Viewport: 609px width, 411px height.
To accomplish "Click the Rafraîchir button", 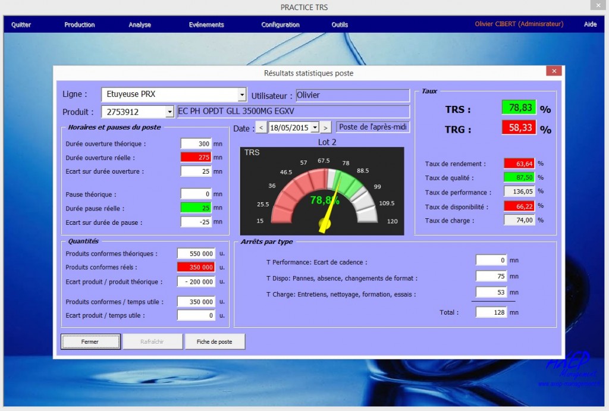I will click(153, 341).
